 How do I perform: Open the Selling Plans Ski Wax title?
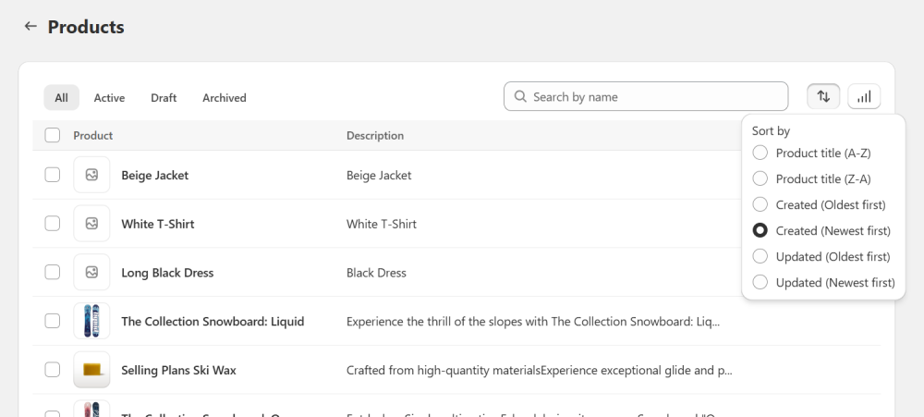click(178, 371)
